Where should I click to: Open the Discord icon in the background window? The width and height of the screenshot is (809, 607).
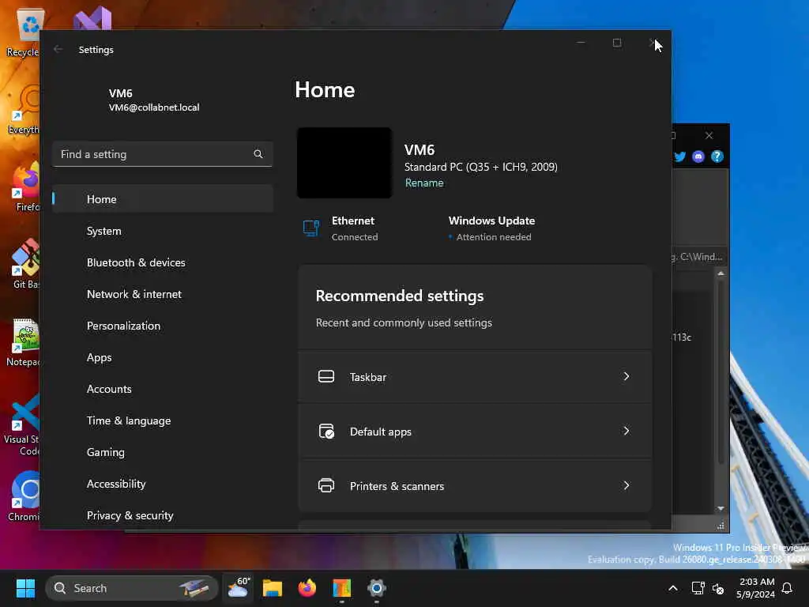[698, 156]
